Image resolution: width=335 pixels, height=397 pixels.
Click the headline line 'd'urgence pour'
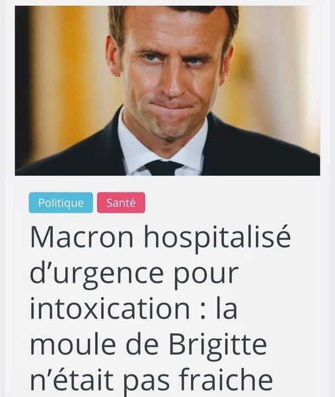coord(134,275)
